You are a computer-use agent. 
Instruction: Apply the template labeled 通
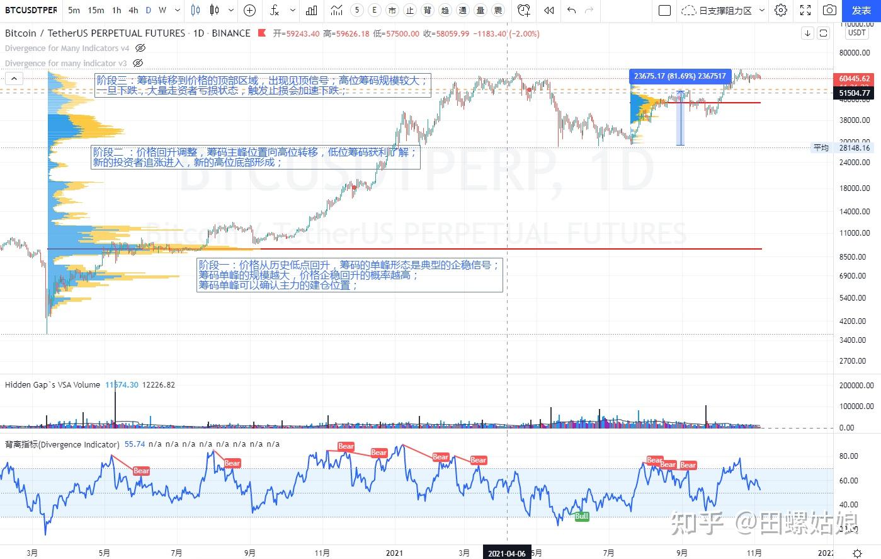[463, 10]
